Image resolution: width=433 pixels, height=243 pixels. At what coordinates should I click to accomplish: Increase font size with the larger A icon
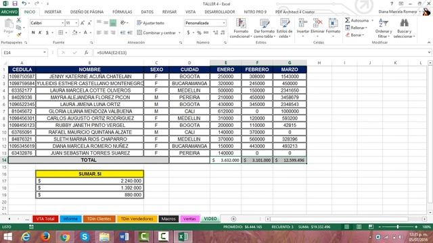pyautogui.click(x=83, y=23)
